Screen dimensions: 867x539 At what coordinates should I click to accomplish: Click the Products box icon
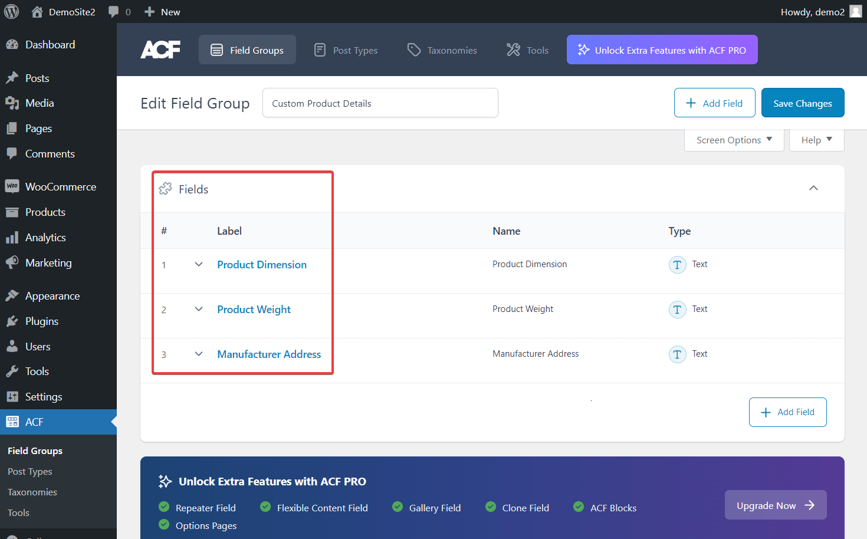click(x=12, y=212)
